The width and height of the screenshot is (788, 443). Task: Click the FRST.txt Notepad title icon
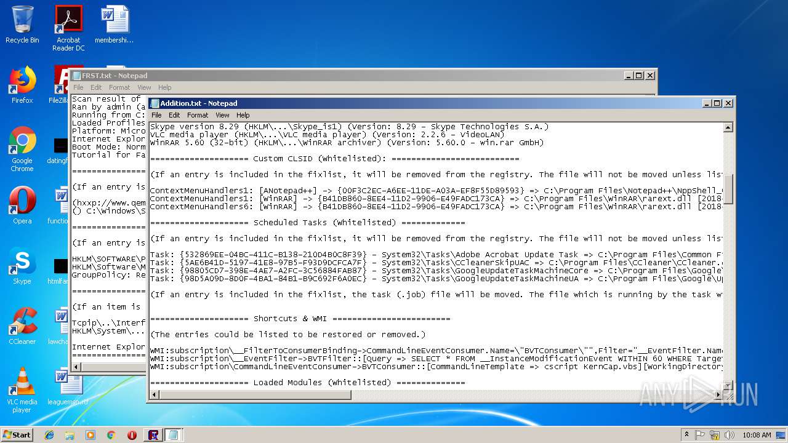pos(77,76)
